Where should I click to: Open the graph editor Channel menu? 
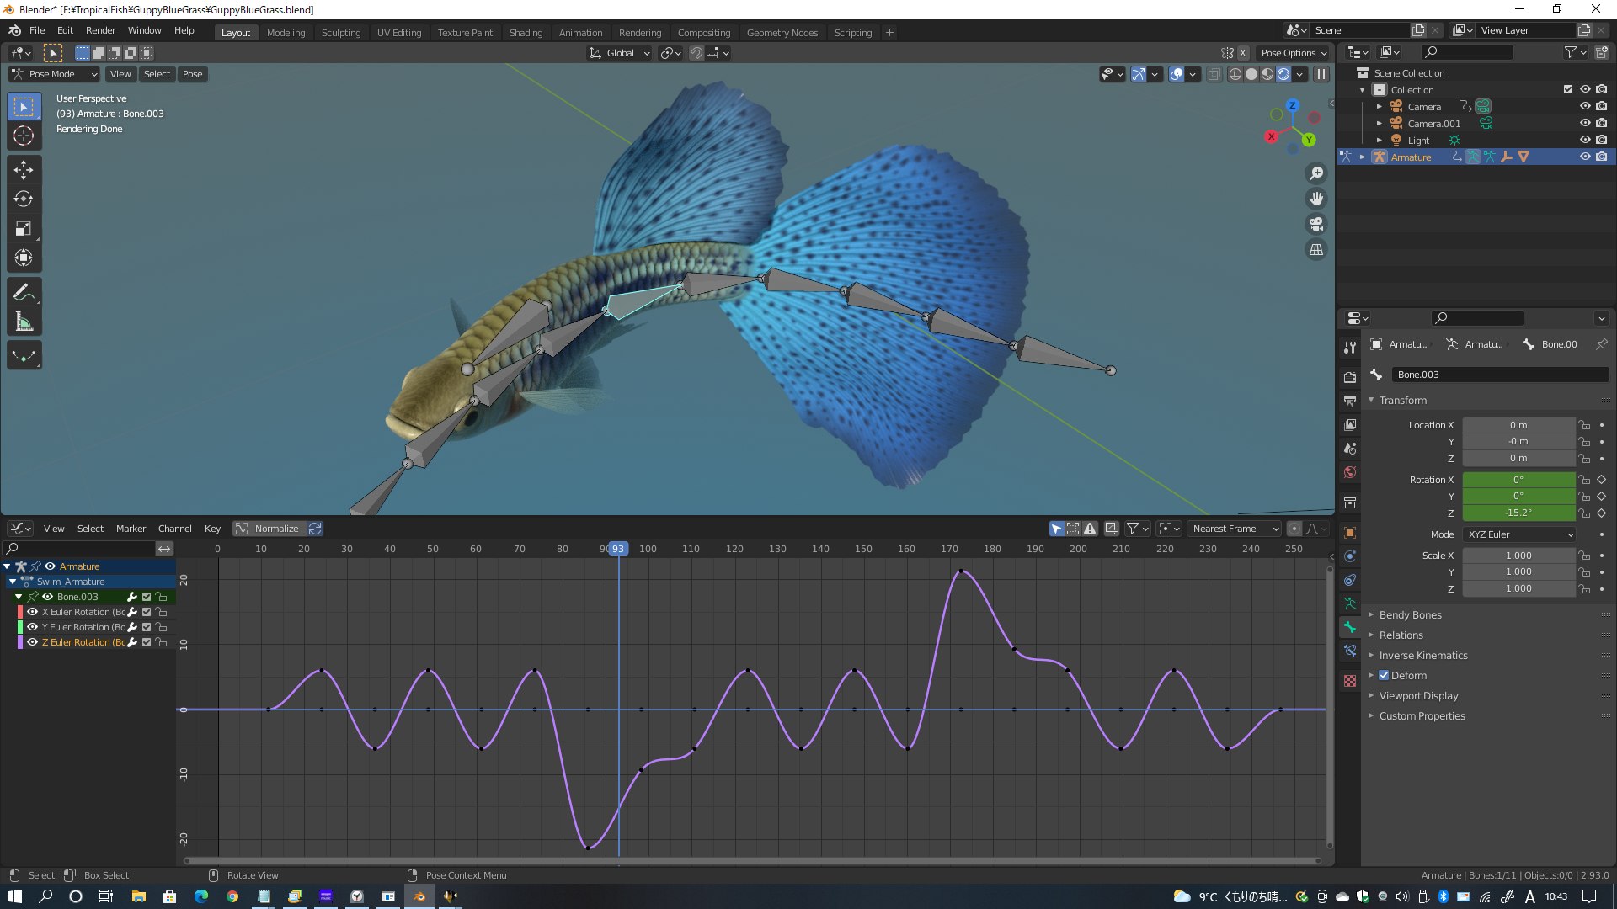click(x=174, y=529)
